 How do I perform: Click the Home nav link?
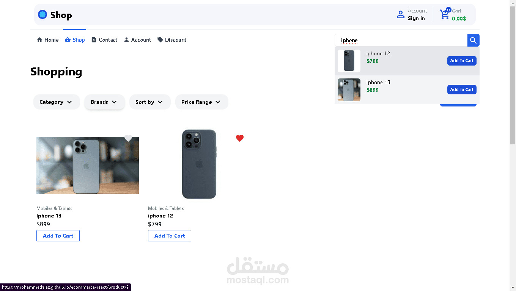48,40
